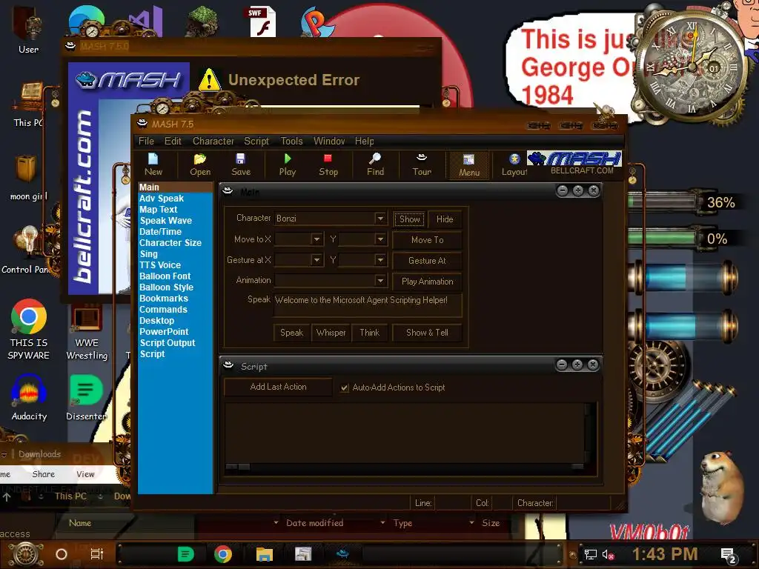Screen dimensions: 759x569
Task: Open Google Chrome from the taskbar
Action: (x=222, y=554)
